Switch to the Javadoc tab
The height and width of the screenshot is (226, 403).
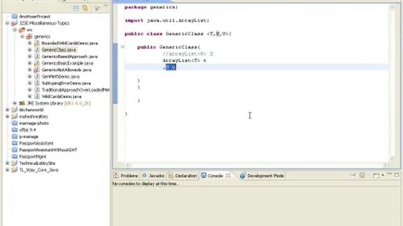tap(154, 176)
